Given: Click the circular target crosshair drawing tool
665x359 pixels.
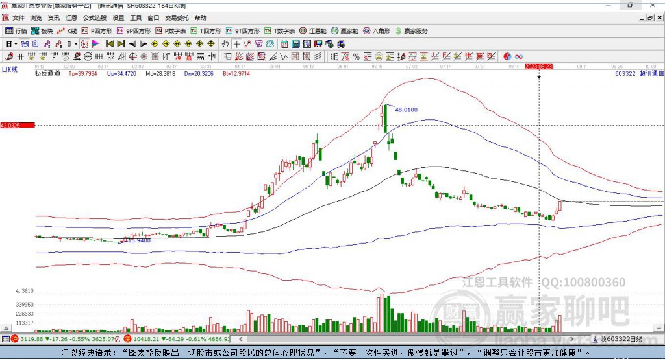Looking at the screenshot, I should [132, 57].
